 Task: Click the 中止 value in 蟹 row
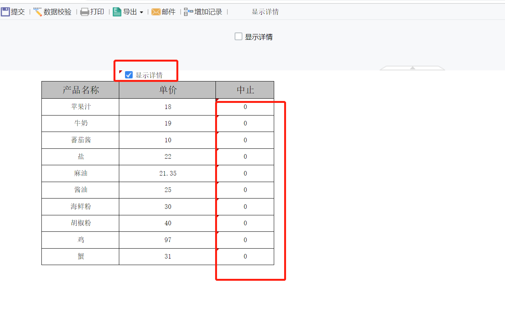click(x=245, y=256)
